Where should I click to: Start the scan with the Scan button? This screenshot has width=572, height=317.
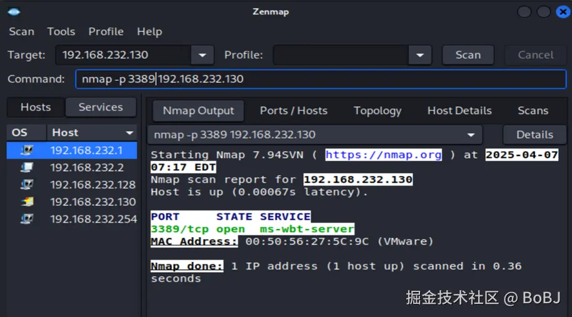[x=468, y=55]
